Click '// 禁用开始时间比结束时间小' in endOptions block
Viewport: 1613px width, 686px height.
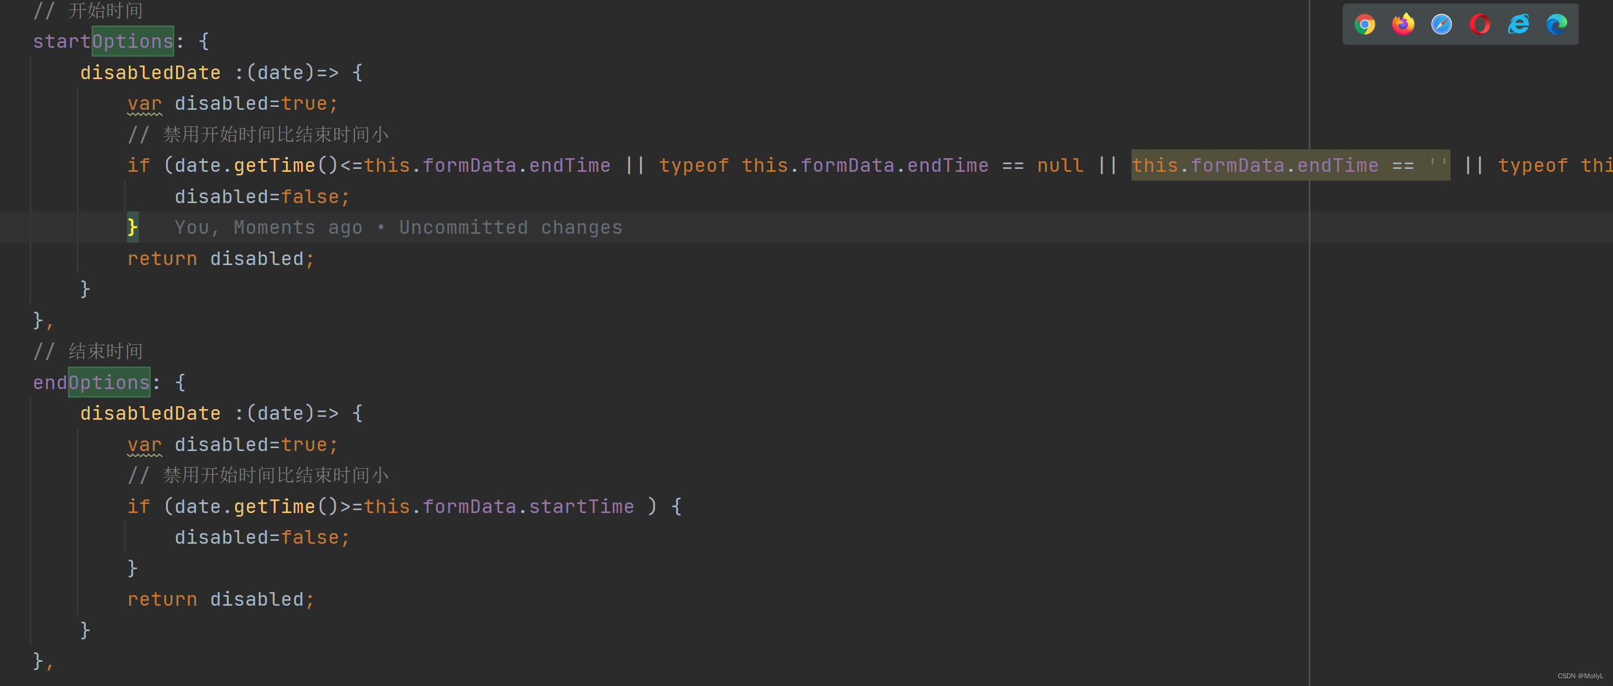point(258,475)
